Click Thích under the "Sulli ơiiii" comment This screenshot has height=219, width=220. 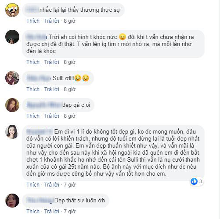[33, 89]
